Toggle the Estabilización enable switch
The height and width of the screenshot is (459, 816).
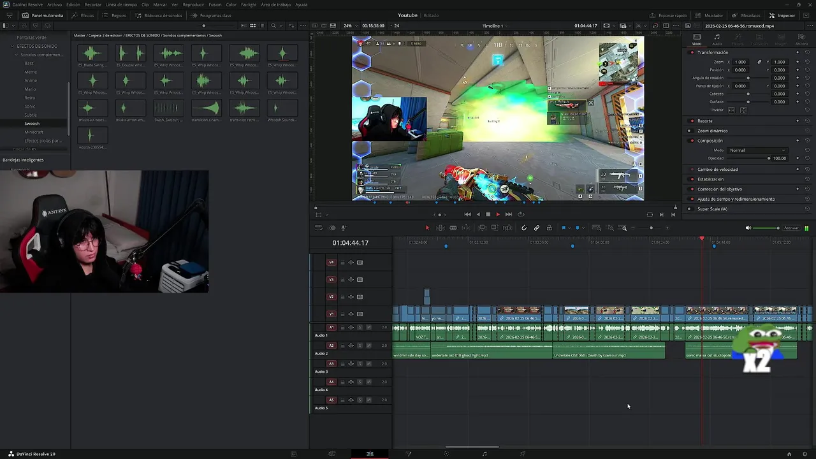[692, 179]
